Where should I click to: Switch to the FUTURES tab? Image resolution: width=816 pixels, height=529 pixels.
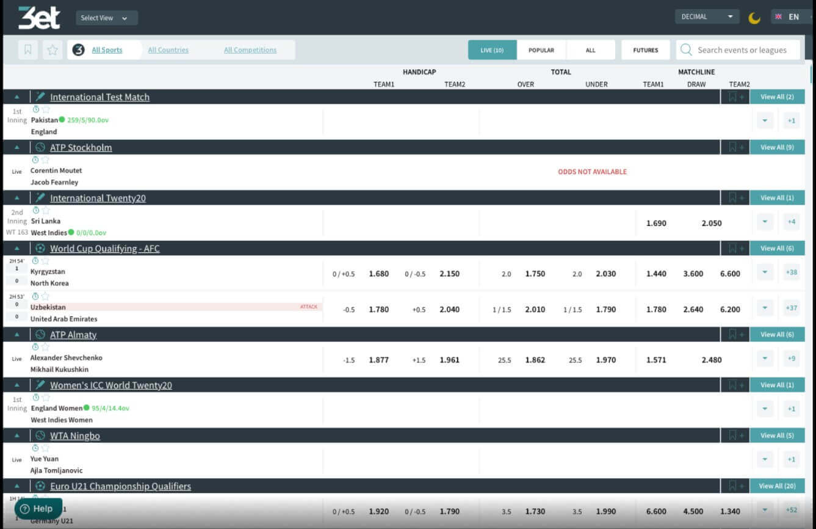point(646,49)
